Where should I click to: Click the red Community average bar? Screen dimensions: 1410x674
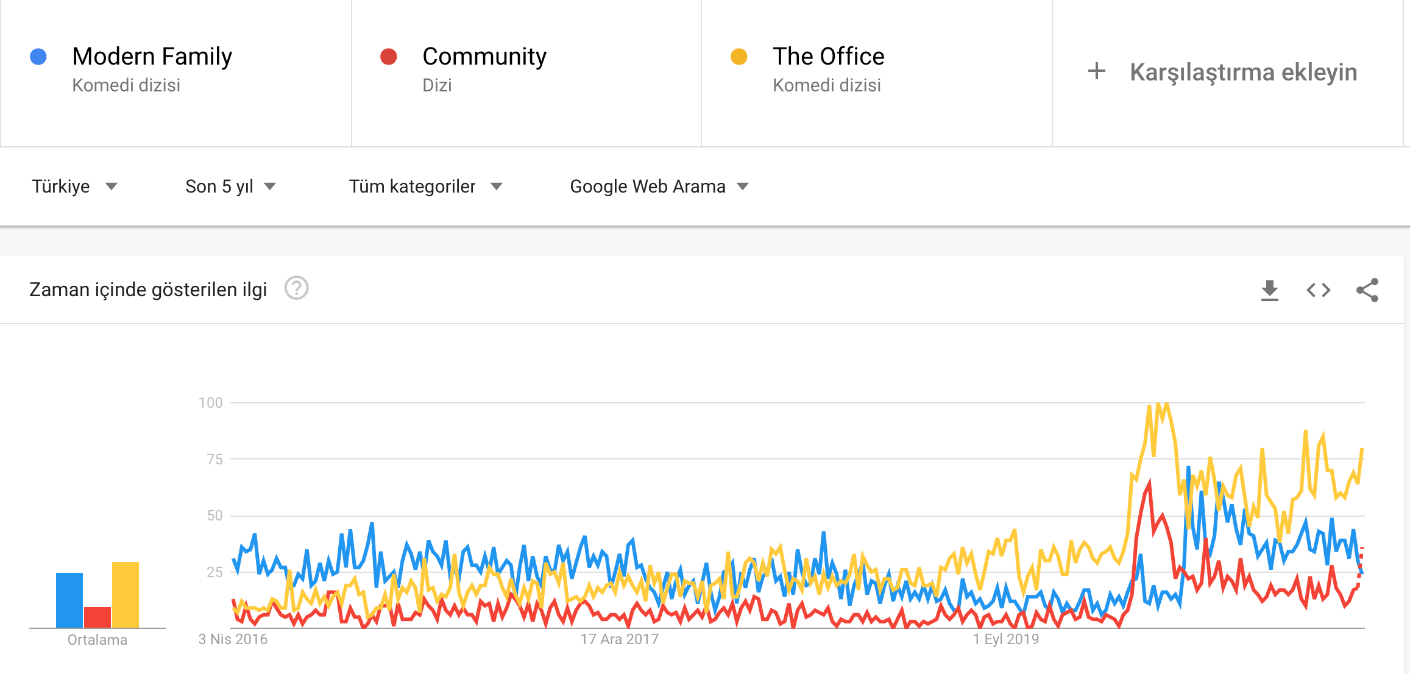97,617
